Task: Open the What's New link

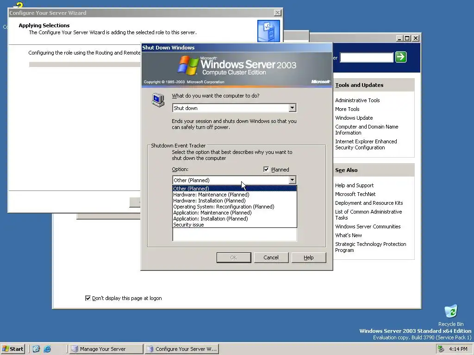Action: pyautogui.click(x=348, y=235)
